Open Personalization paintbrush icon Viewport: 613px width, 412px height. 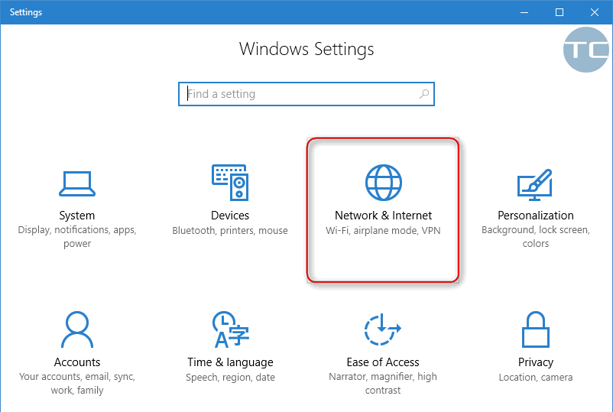coord(535,184)
